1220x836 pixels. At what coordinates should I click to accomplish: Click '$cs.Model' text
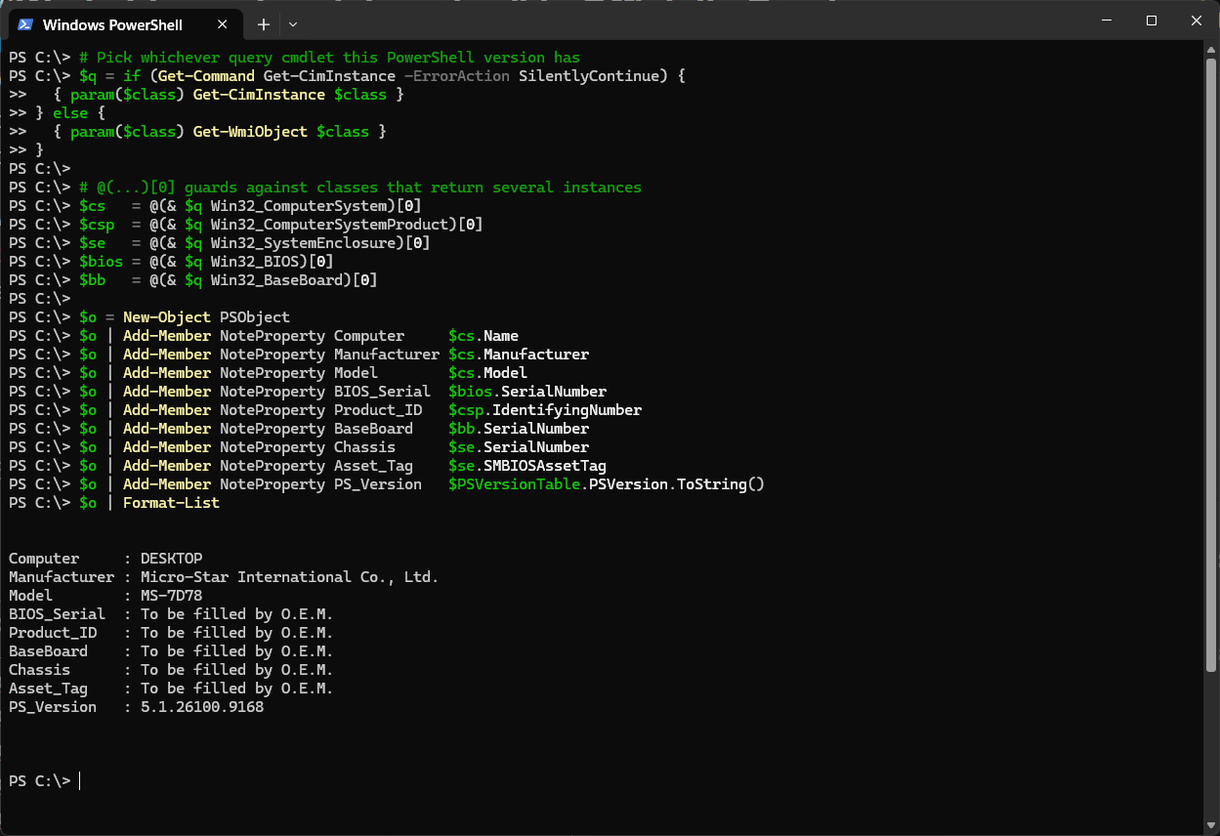click(487, 373)
